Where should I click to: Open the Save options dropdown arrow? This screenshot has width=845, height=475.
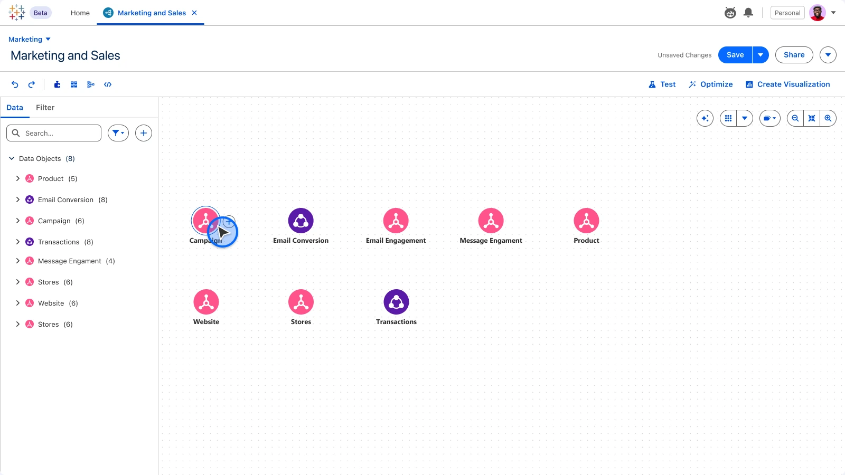click(x=760, y=55)
